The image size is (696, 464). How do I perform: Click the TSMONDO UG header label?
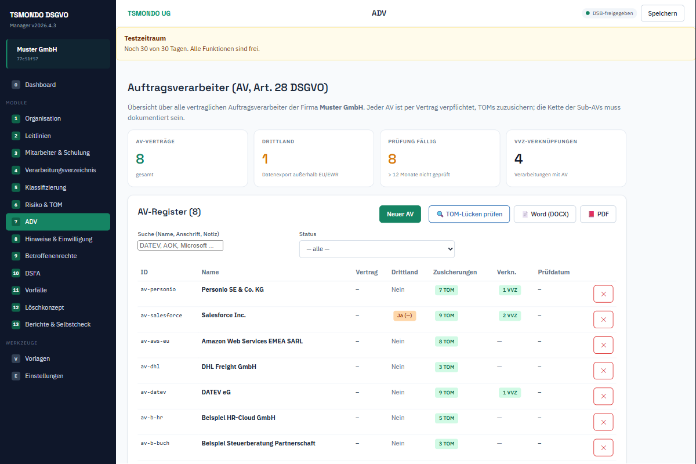coord(149,13)
